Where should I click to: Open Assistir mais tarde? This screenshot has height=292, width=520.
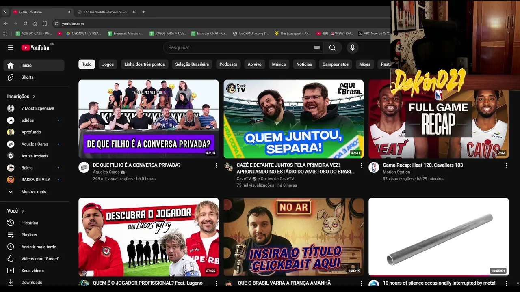click(x=34, y=247)
